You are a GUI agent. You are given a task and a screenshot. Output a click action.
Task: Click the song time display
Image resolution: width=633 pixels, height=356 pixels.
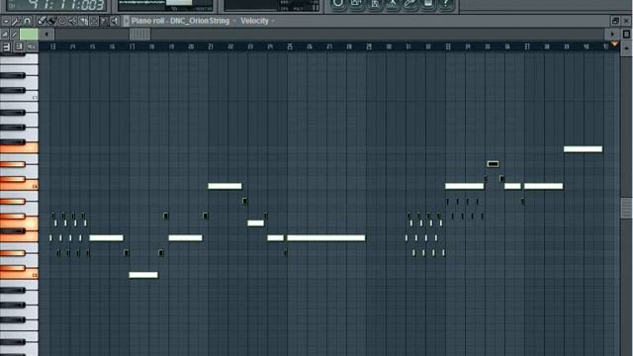(x=57, y=5)
